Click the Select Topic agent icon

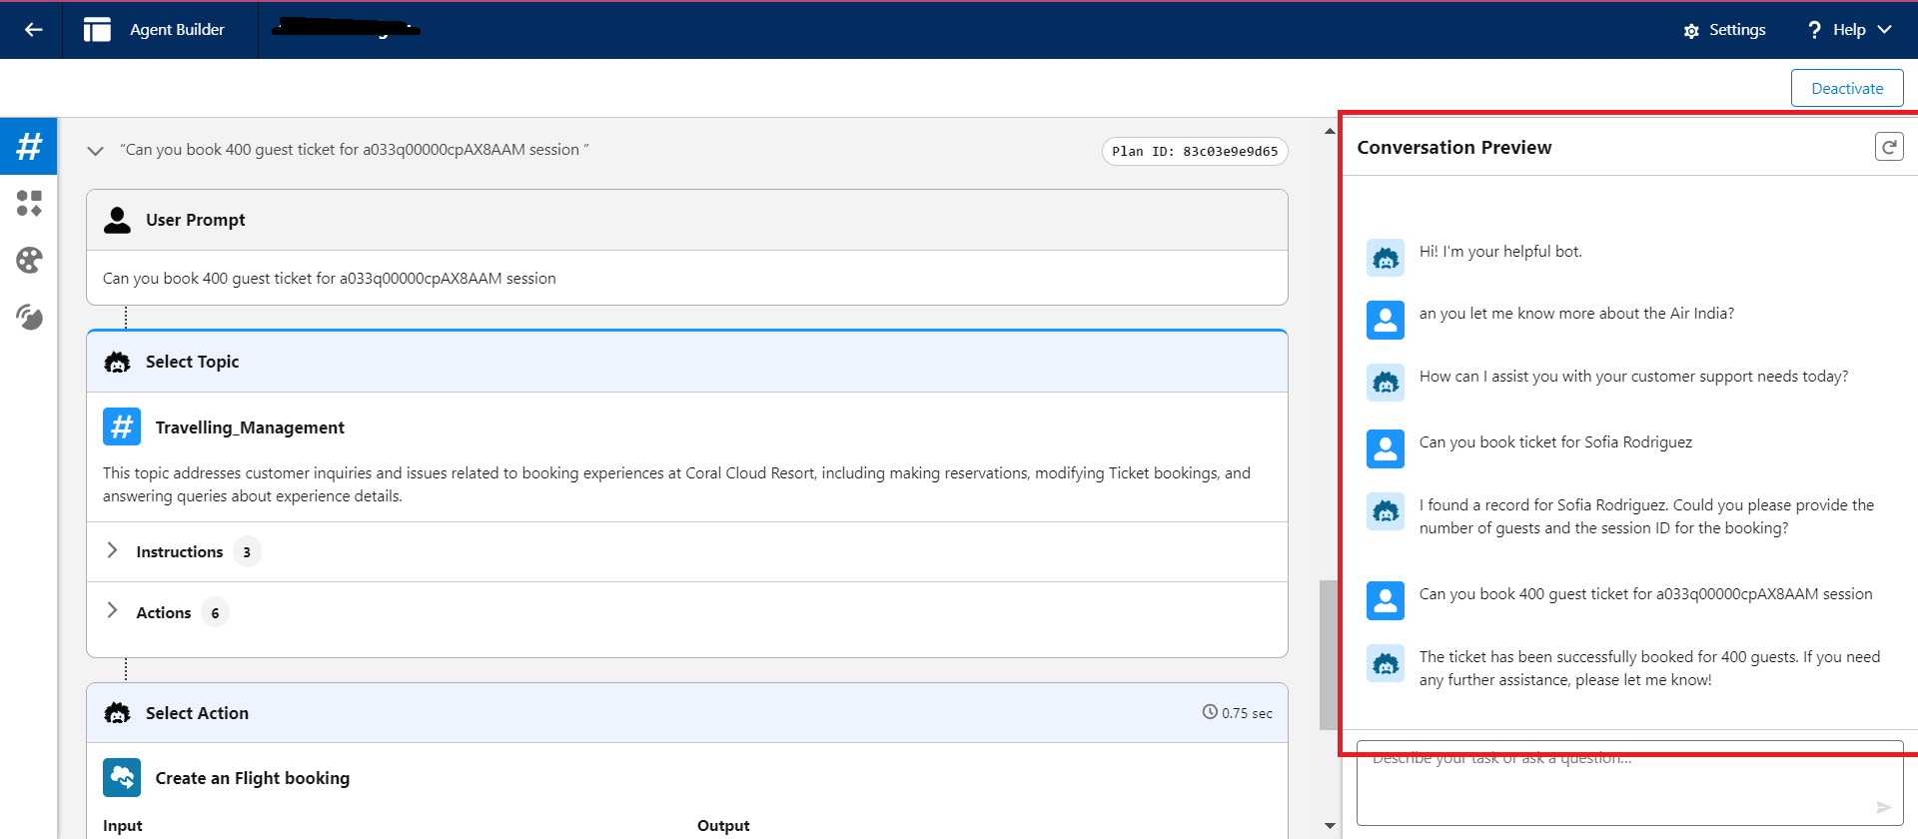coord(118,362)
